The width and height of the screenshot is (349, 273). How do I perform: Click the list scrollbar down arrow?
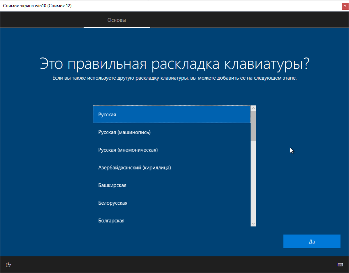click(253, 224)
